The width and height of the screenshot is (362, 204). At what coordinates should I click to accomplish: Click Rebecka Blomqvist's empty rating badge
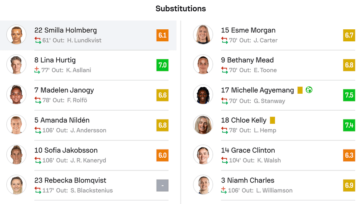tap(162, 185)
